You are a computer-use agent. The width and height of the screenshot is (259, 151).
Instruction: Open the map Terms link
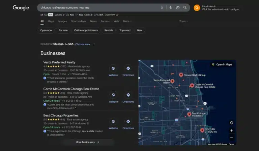232,144
